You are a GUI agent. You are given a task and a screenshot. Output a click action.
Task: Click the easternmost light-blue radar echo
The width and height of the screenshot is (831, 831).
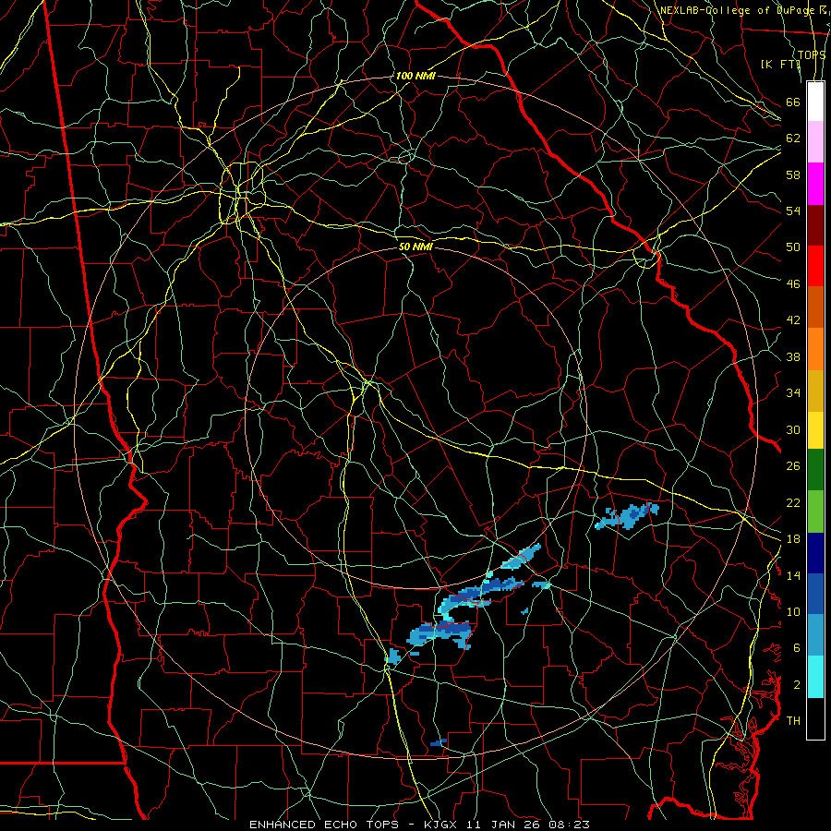click(628, 515)
